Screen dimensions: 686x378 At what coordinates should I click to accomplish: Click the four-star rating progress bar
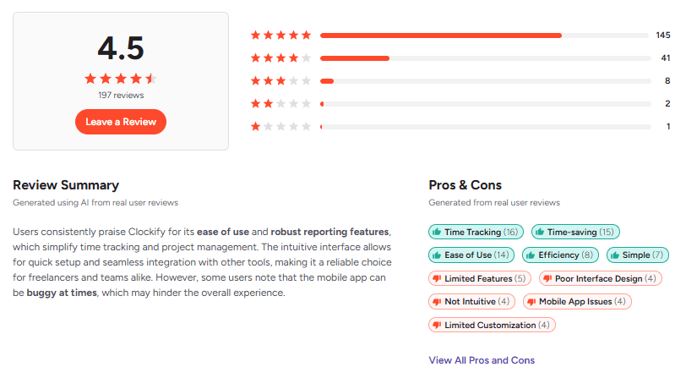click(485, 58)
